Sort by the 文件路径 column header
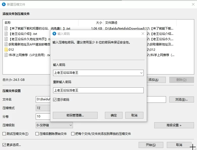Viewport: 197px width, 150px height. click(x=111, y=23)
